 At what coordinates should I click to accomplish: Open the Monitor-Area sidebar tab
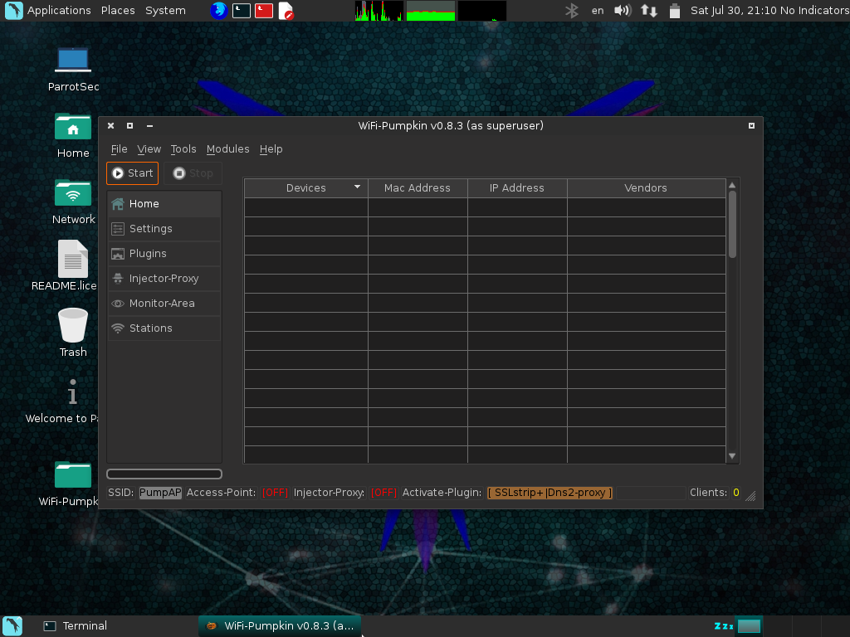pos(164,304)
